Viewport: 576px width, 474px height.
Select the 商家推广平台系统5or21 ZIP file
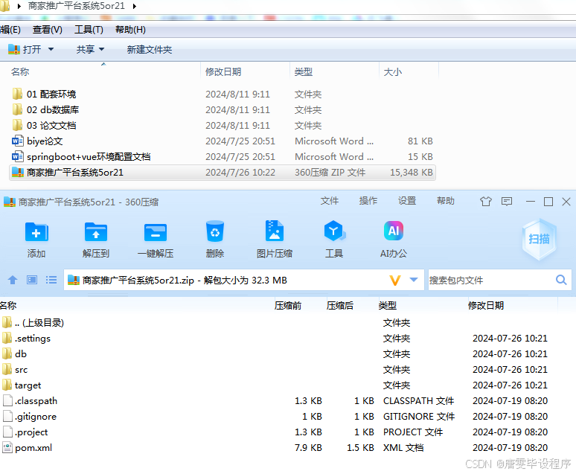(x=223, y=173)
